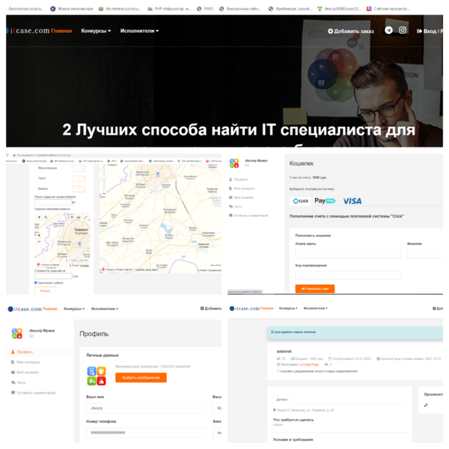
Task: Click the orange Выбрать изображение button
Action: tap(141, 377)
